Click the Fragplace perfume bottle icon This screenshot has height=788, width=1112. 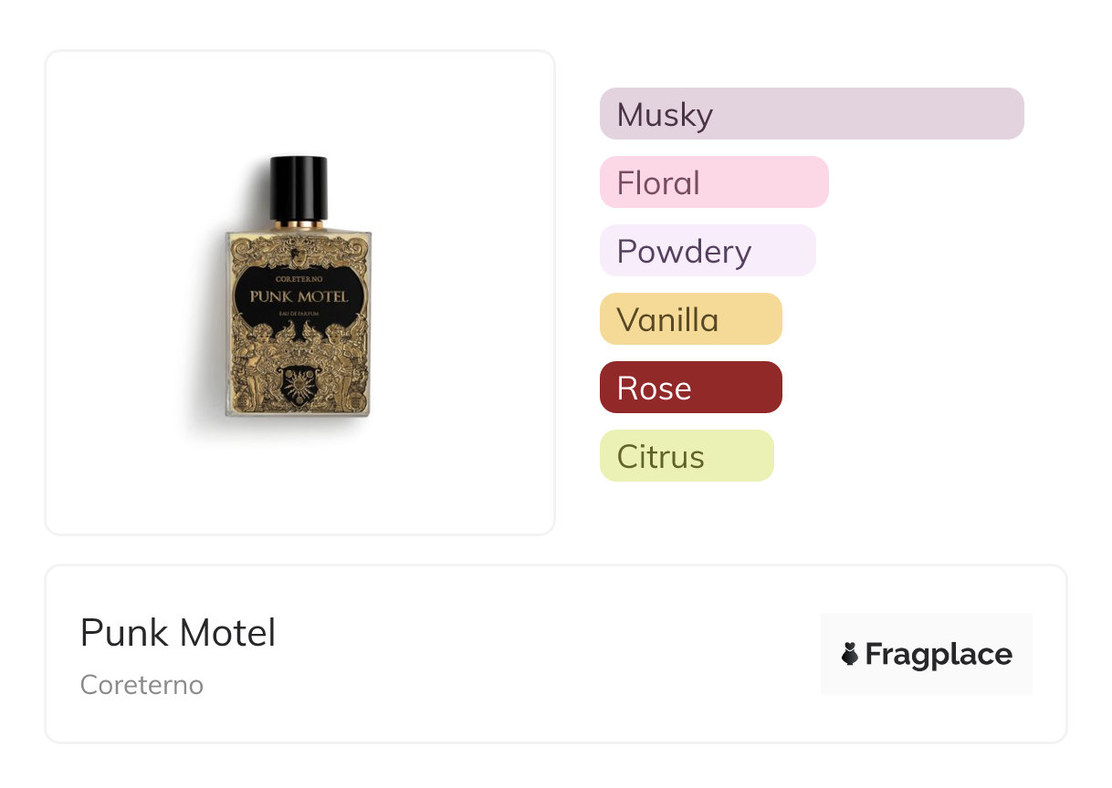tap(850, 654)
